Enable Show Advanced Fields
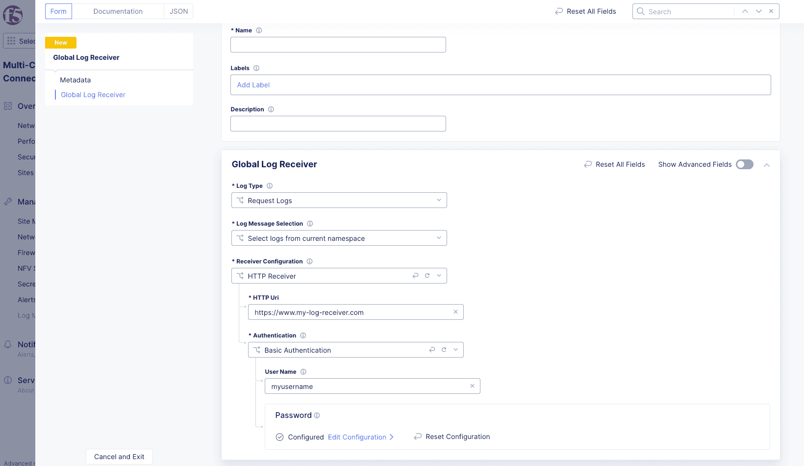 point(744,164)
